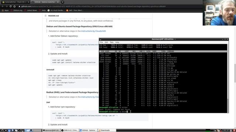The image size is (236, 132).
Task: Open a new browser tab
Action: 62,2
